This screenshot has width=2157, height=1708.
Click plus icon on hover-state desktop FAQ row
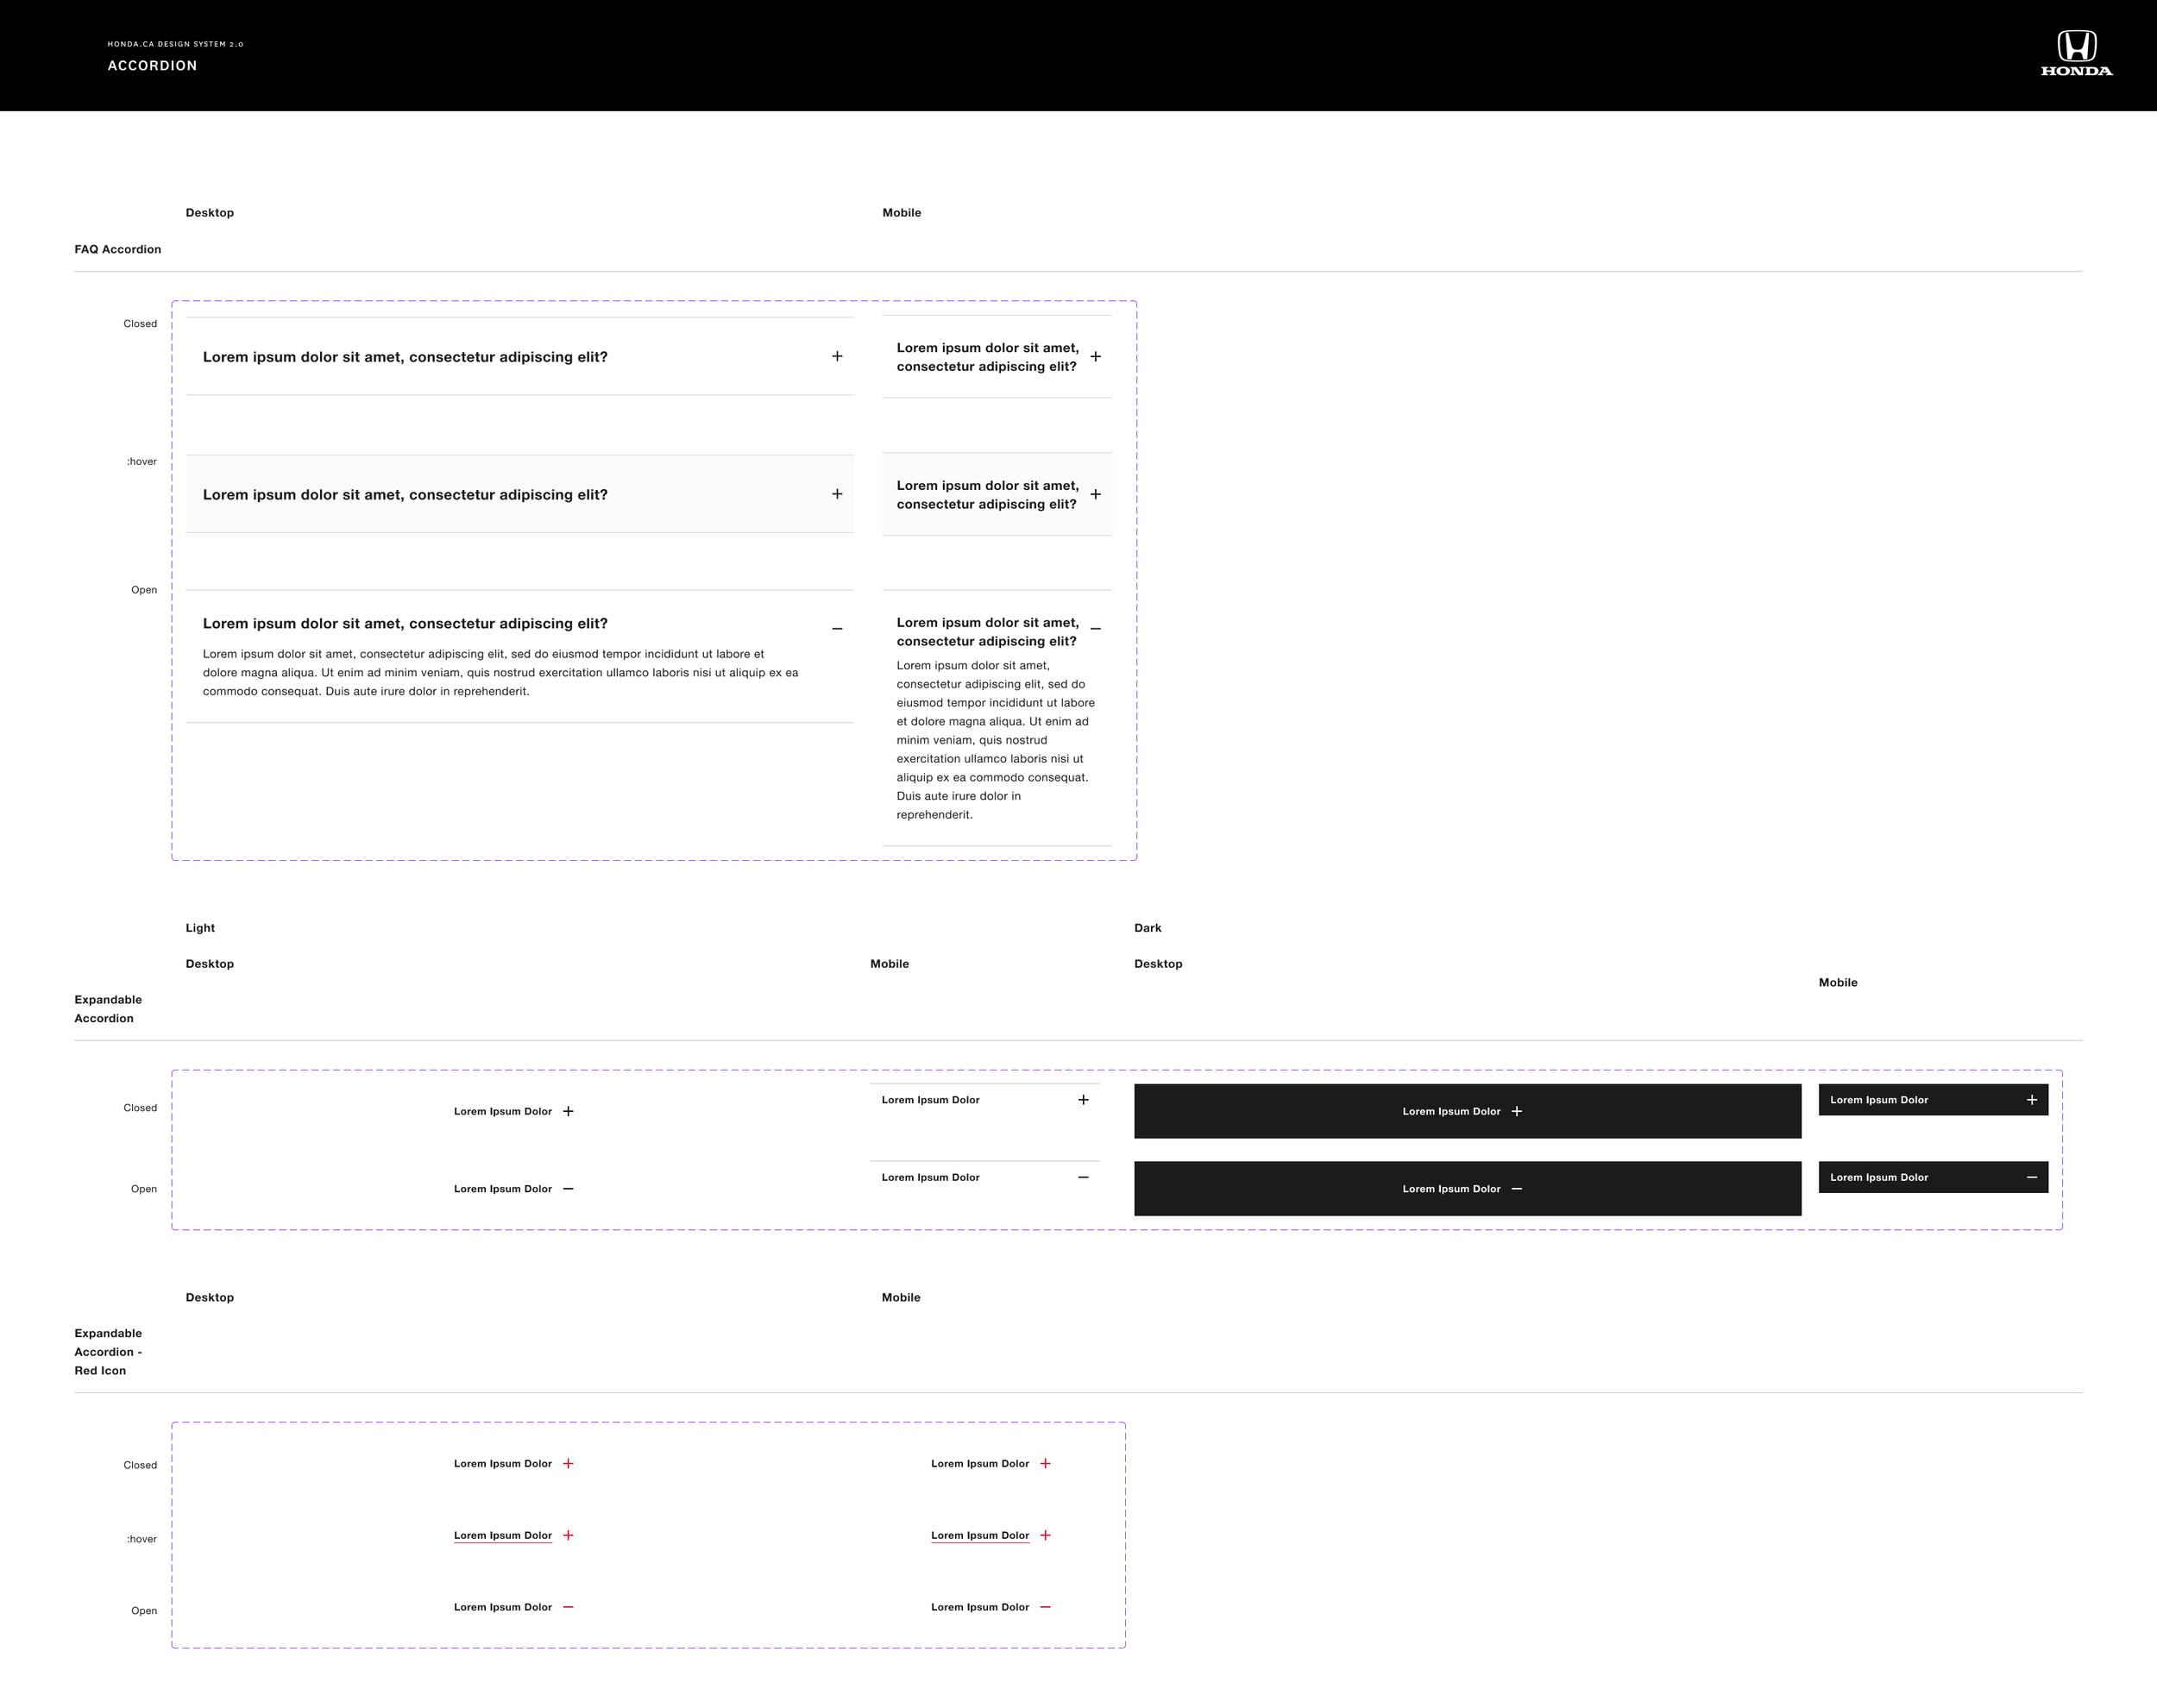(x=837, y=494)
